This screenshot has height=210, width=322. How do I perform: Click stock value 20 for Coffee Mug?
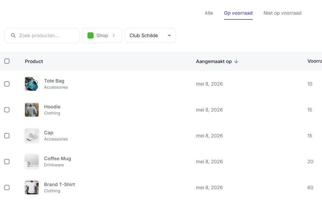(x=310, y=162)
